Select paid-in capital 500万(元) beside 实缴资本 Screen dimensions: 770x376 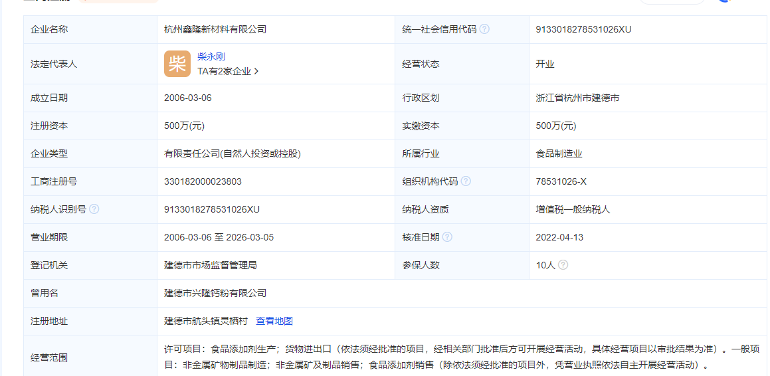[x=556, y=126]
